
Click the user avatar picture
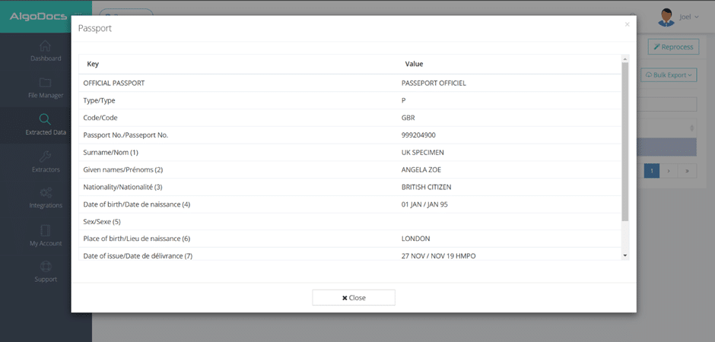666,17
